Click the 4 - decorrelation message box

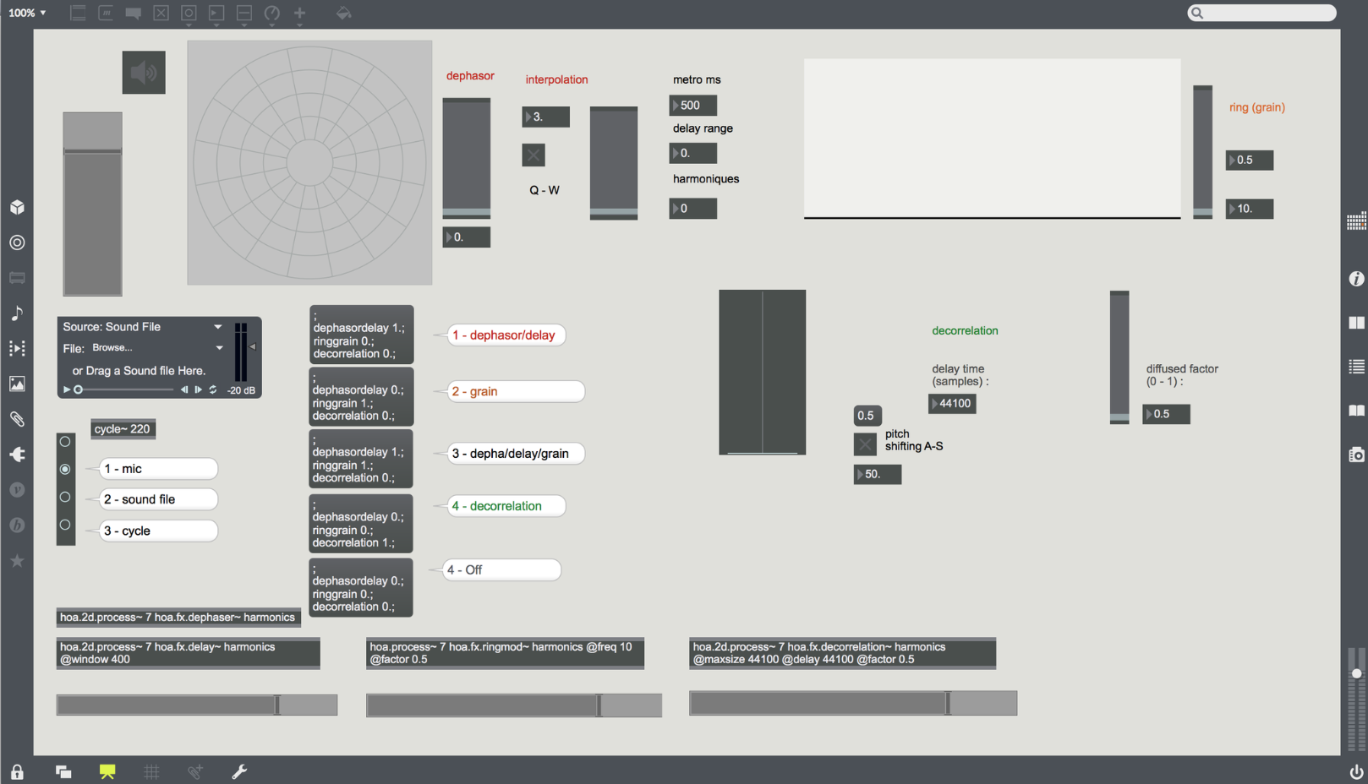(x=506, y=506)
